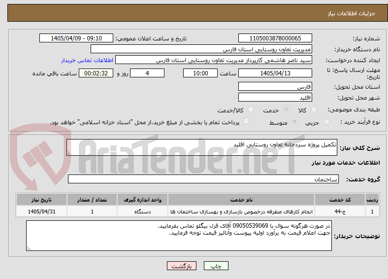The width and height of the screenshot is (388, 279).
Task: Click the service name cell انجام کارهای متفرقه
Action: [x=241, y=211]
